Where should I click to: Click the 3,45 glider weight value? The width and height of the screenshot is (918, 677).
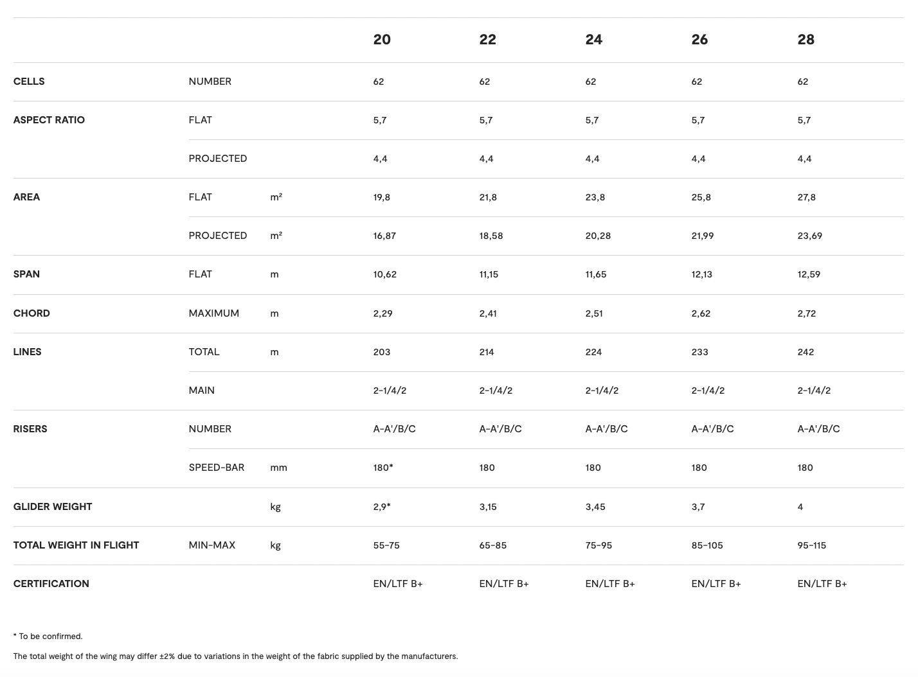click(595, 507)
